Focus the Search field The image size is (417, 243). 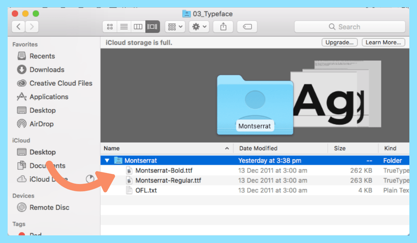pyautogui.click(x=350, y=27)
